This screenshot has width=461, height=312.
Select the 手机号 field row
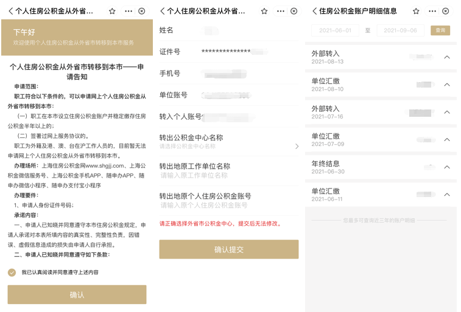point(229,74)
